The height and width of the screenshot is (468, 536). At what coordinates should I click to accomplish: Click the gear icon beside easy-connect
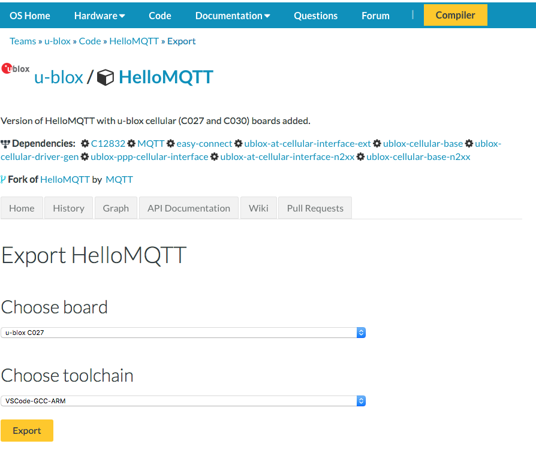tap(171, 144)
